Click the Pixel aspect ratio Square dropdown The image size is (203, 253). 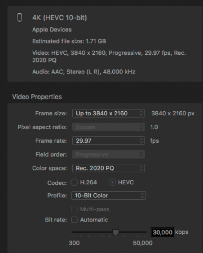tap(109, 127)
